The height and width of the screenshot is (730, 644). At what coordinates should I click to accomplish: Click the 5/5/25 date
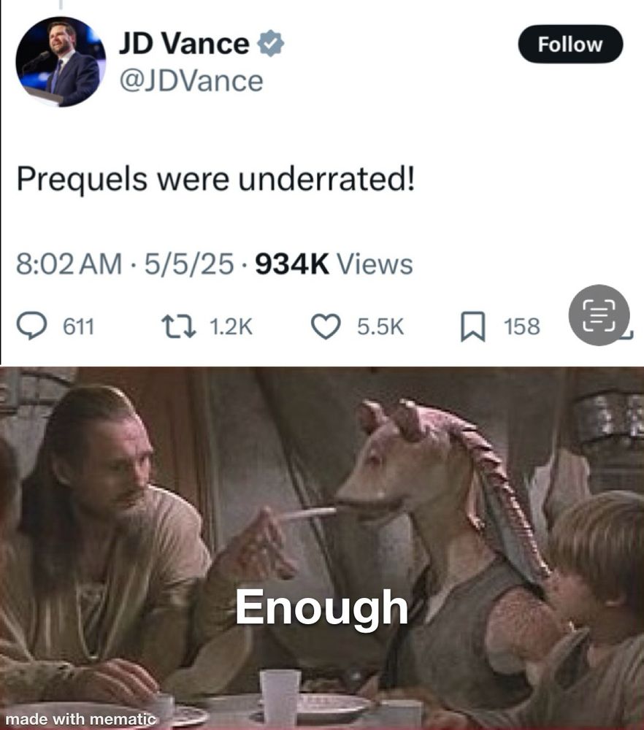(x=189, y=264)
